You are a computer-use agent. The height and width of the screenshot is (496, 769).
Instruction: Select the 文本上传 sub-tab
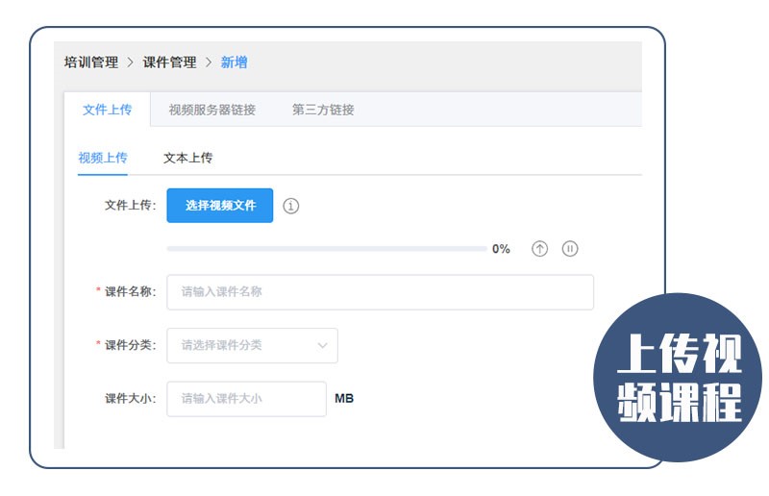coord(187,158)
